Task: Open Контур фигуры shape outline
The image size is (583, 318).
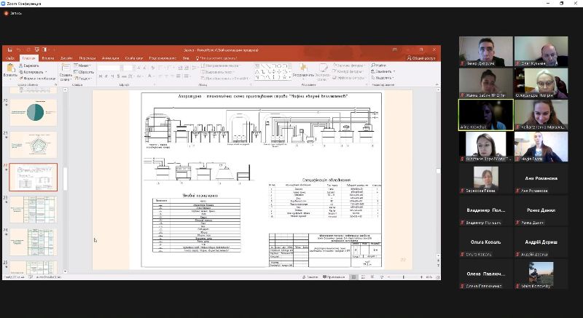Action: [x=348, y=71]
